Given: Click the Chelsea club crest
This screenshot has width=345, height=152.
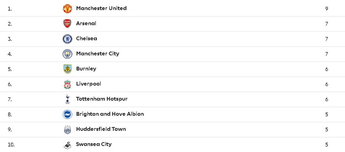Looking at the screenshot, I should pyautogui.click(x=67, y=39).
